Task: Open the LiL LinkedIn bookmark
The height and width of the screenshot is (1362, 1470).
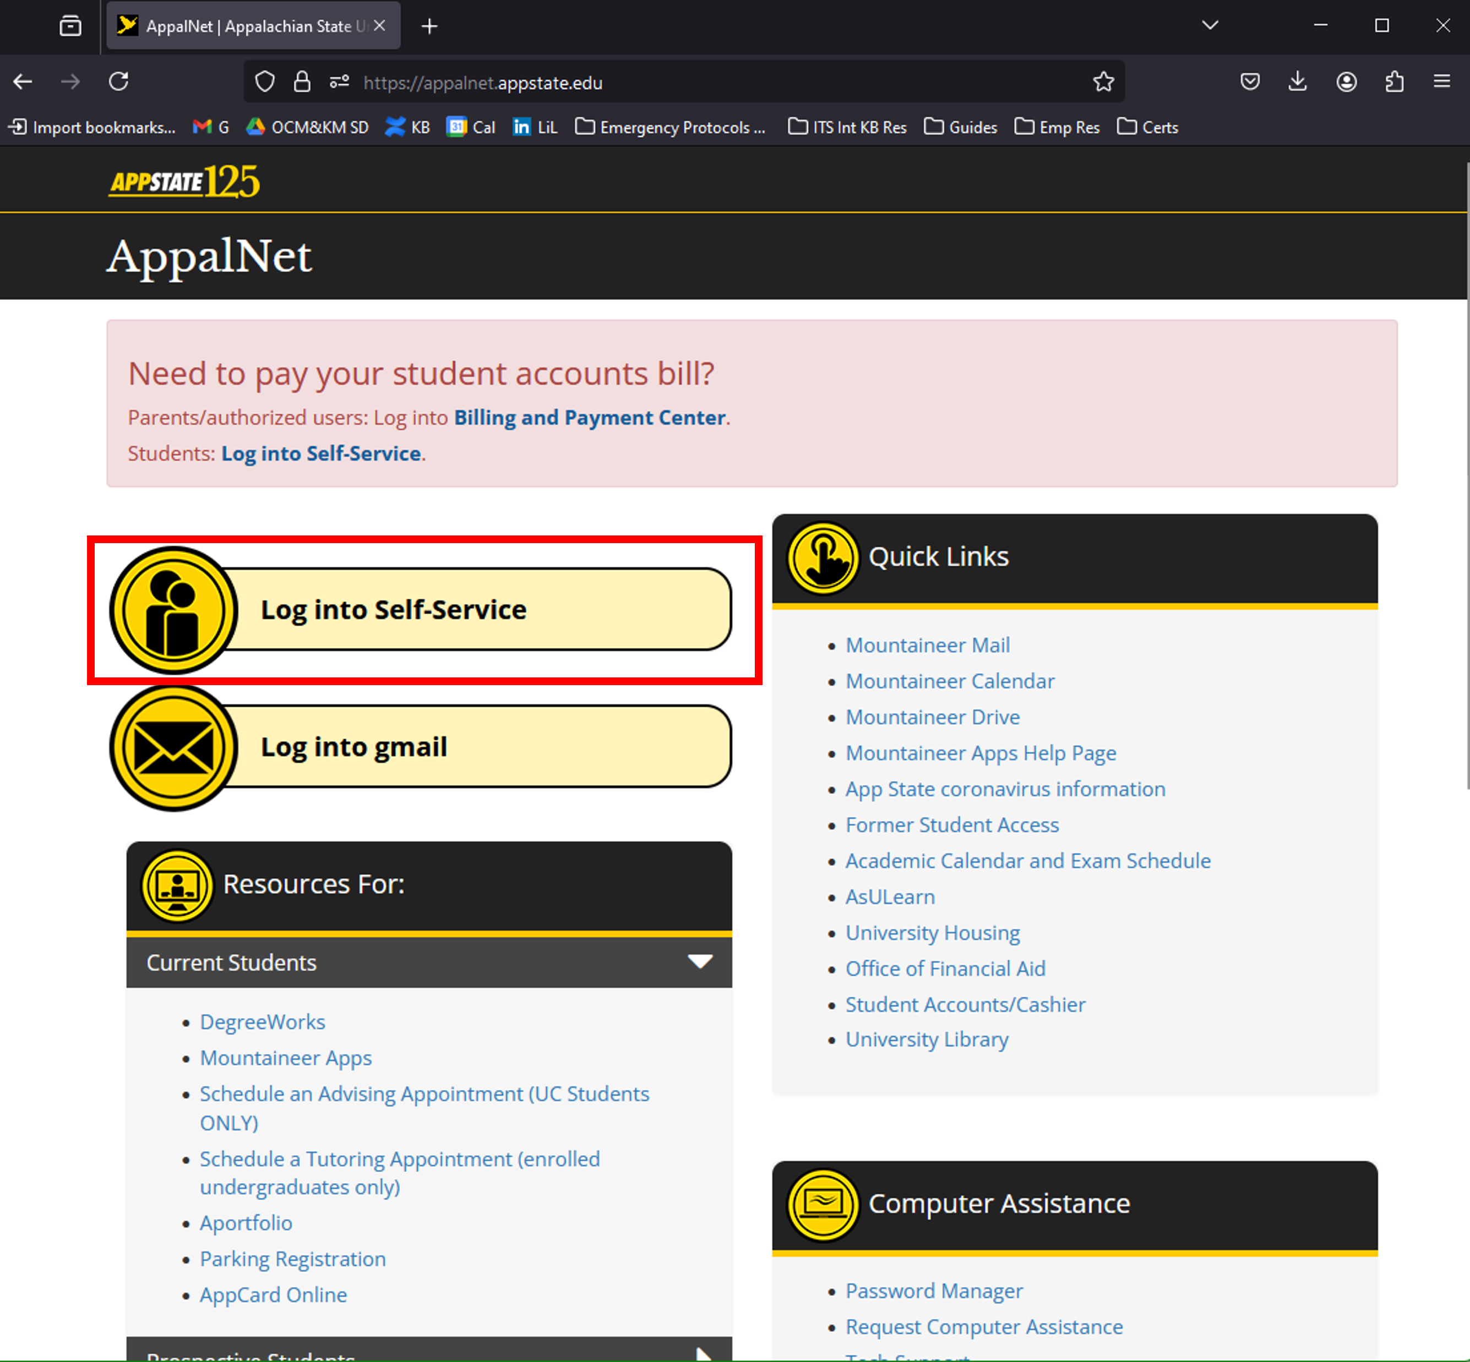Action: coord(535,128)
